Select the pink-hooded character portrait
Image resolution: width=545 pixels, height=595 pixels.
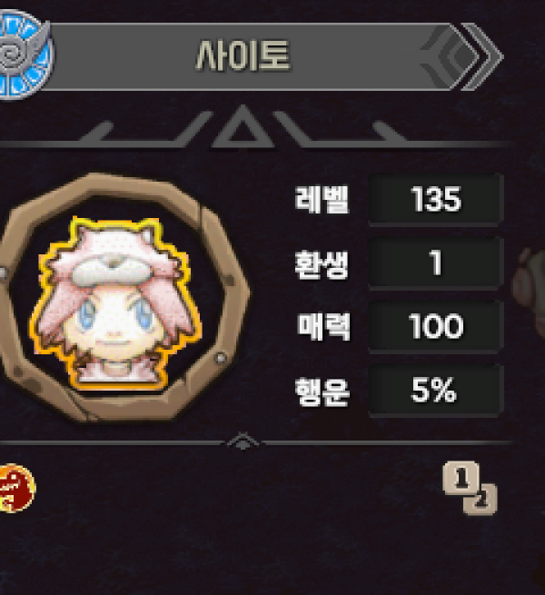[115, 303]
